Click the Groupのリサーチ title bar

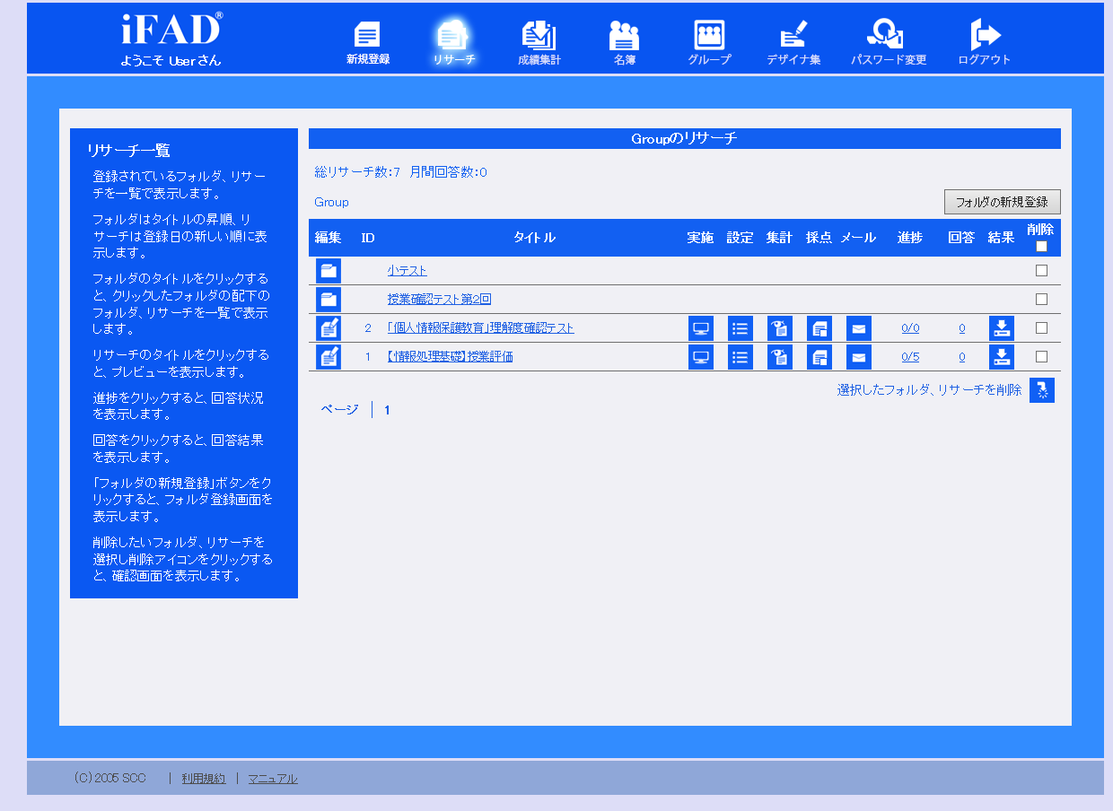(x=685, y=138)
